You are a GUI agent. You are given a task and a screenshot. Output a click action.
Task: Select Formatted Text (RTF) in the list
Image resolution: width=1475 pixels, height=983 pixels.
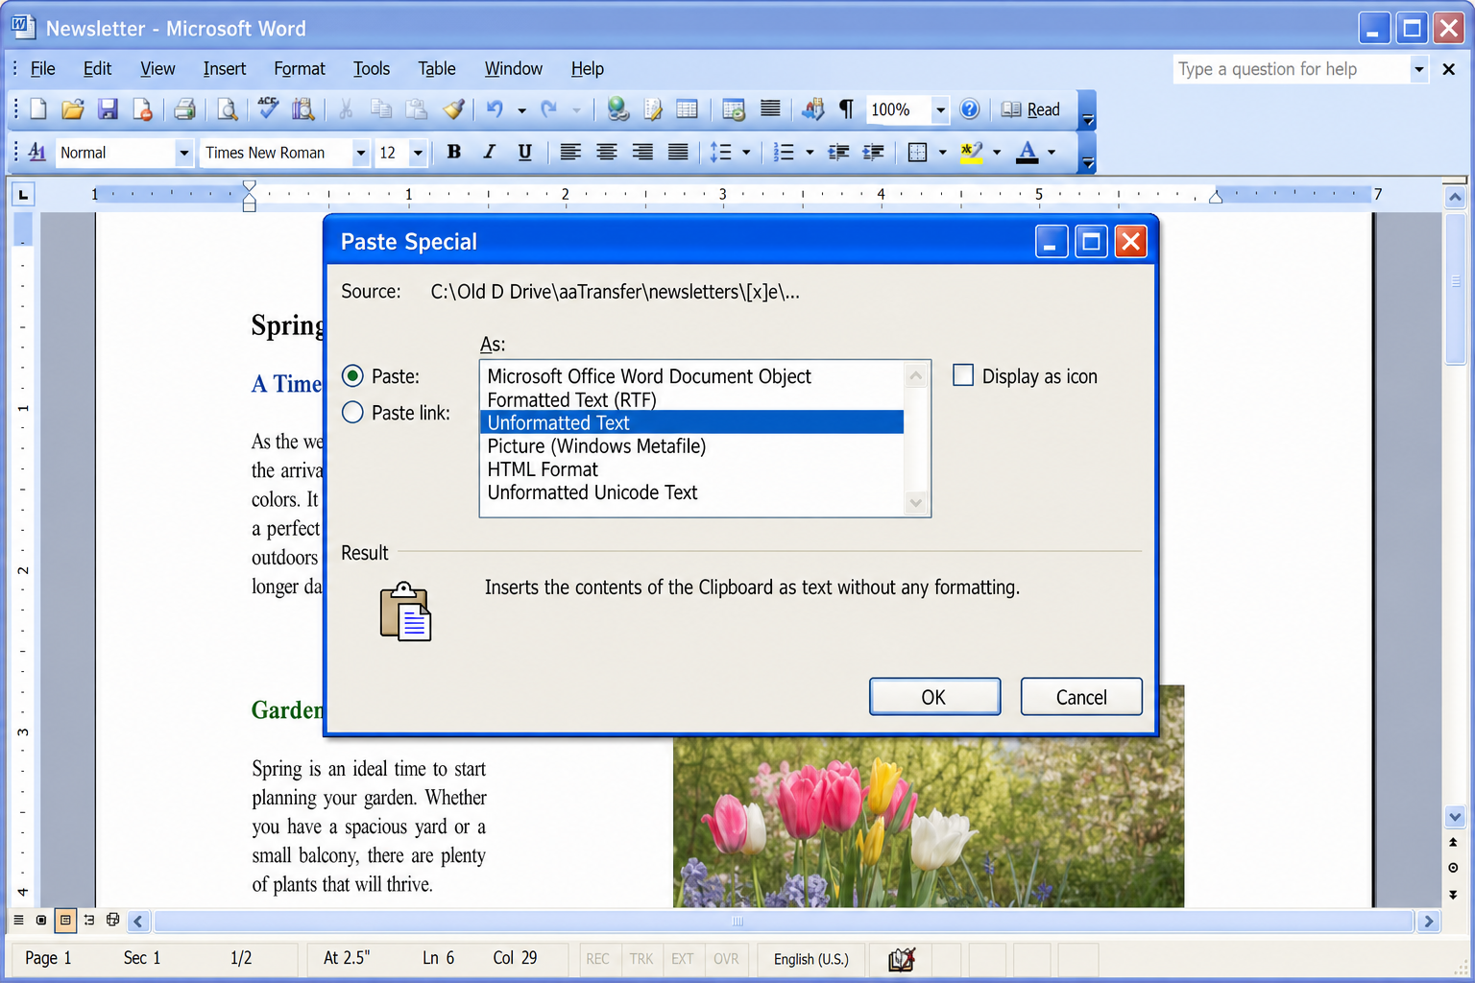pos(691,399)
